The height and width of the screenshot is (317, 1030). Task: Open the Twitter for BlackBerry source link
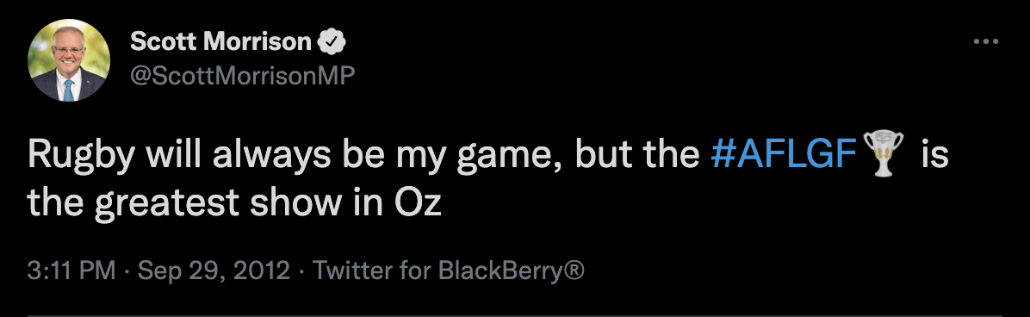coord(447,270)
